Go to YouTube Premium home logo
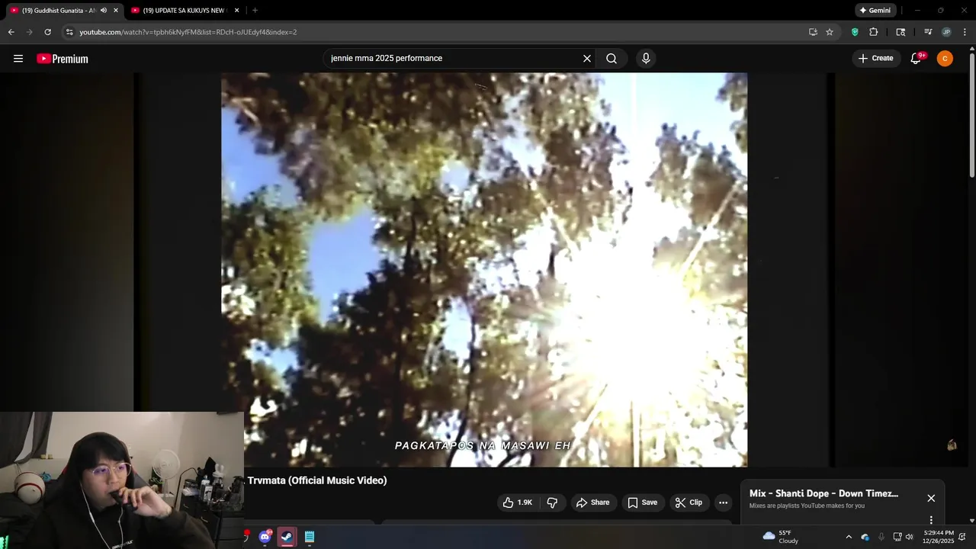 (63, 59)
